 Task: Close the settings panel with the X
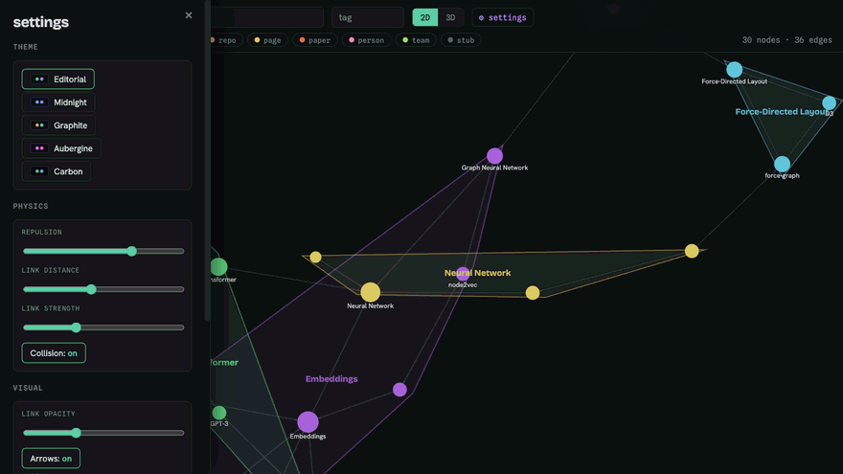(x=188, y=15)
